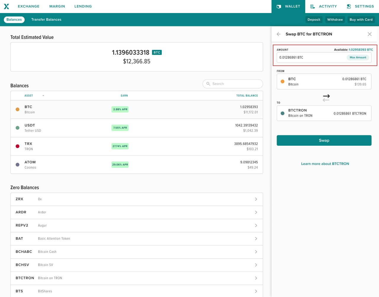Image resolution: width=379 pixels, height=297 pixels.
Task: Sort balances using the Asset column arrow
Action: 43,96
